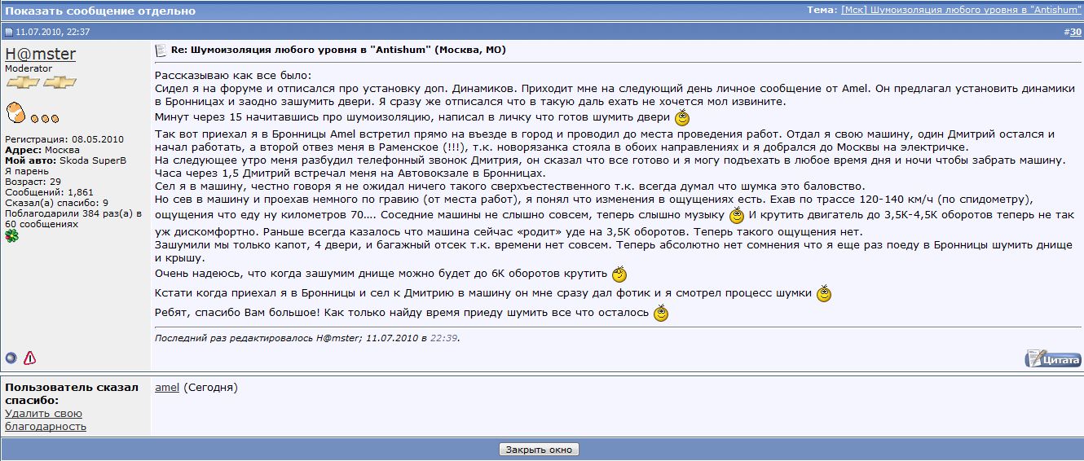Click 'Мой авто: Skoda SuperB' text
The width and height of the screenshot is (1084, 461).
point(66,161)
